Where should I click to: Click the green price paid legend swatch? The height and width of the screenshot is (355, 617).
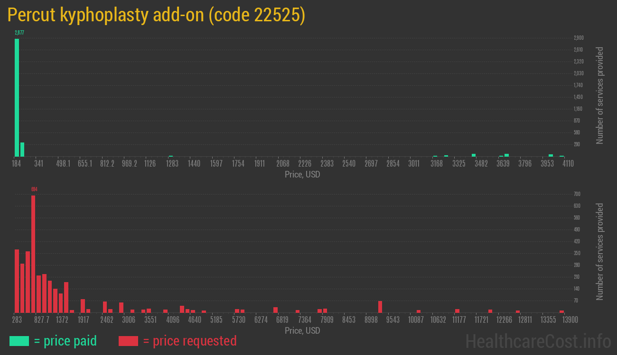pyautogui.click(x=19, y=341)
